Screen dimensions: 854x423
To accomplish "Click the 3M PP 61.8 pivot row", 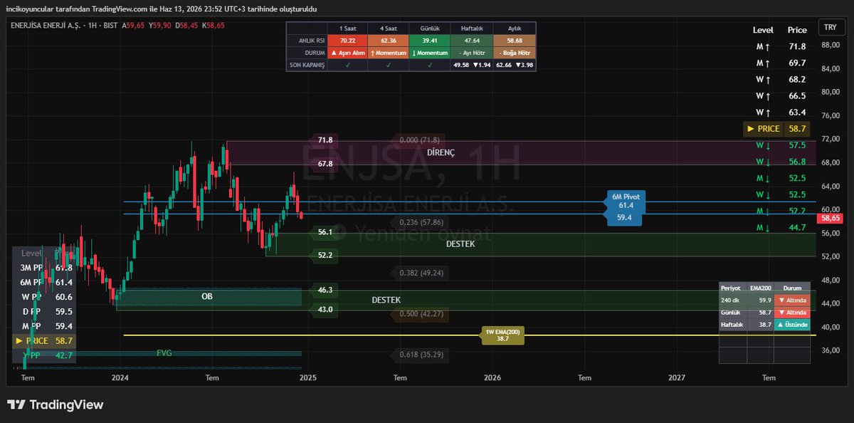I will (45, 267).
